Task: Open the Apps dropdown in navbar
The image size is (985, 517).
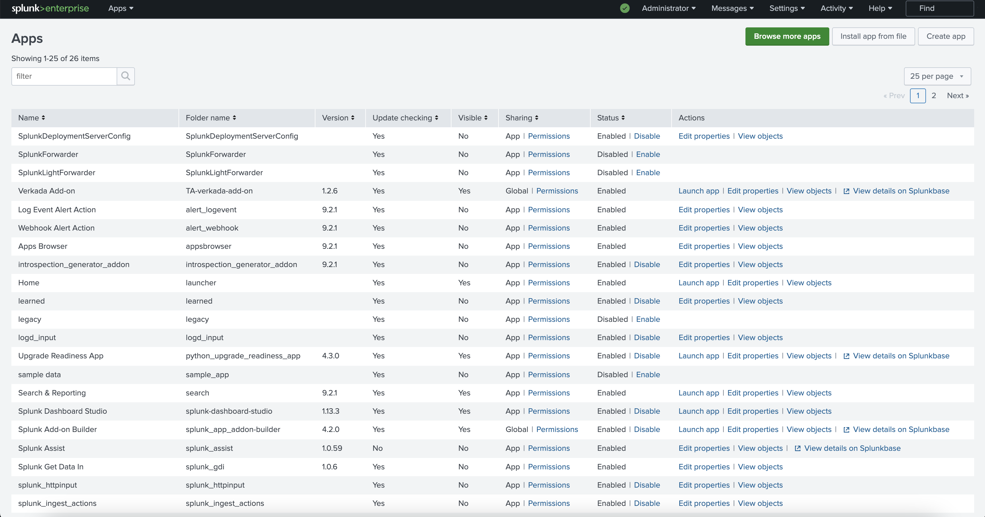Action: 120,9
